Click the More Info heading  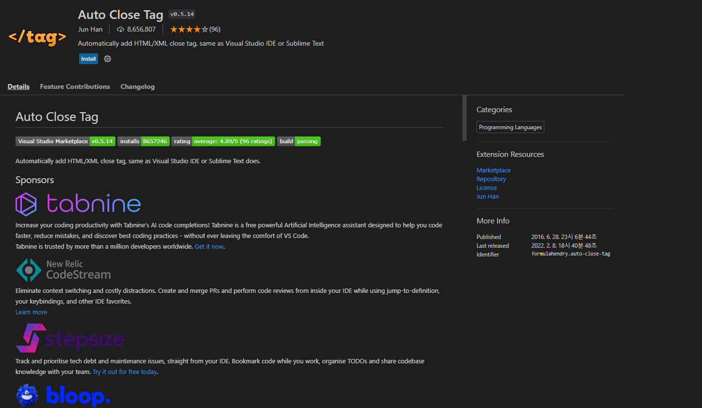pos(493,221)
